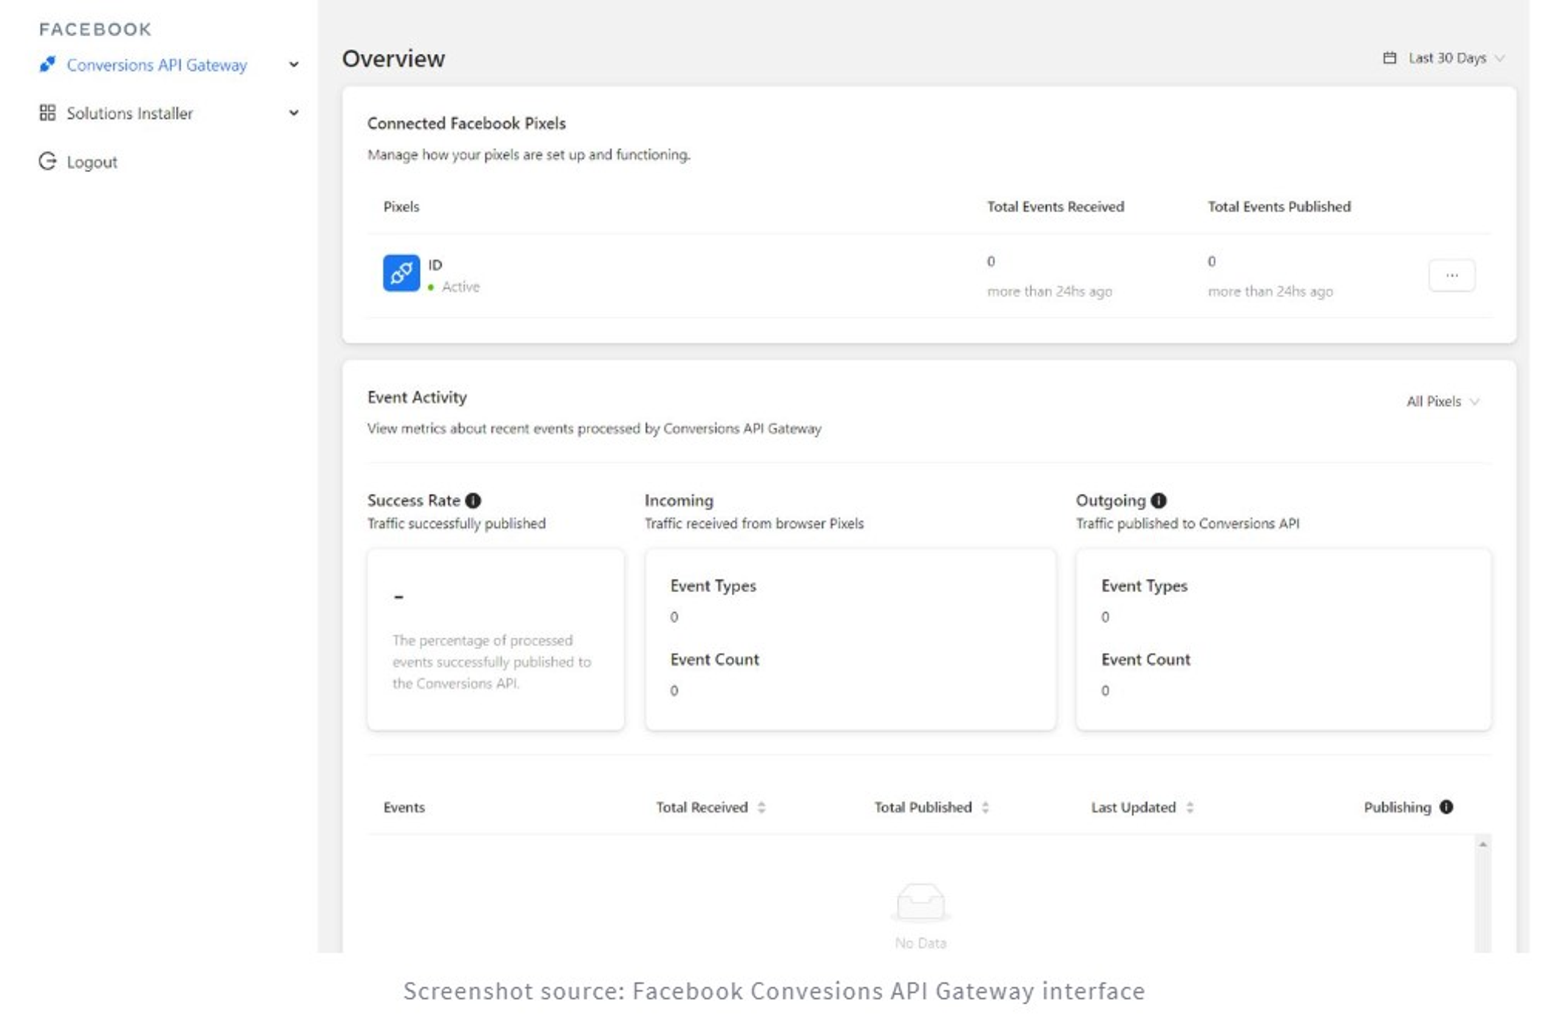1547x1025 pixels.
Task: Click the Solutions Installer grid icon
Action: [x=47, y=113]
